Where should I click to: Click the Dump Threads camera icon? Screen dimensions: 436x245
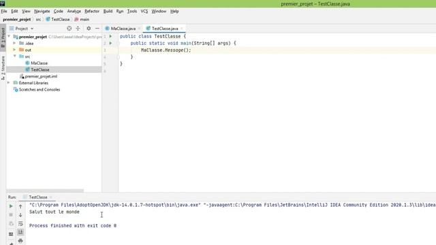[11, 224]
